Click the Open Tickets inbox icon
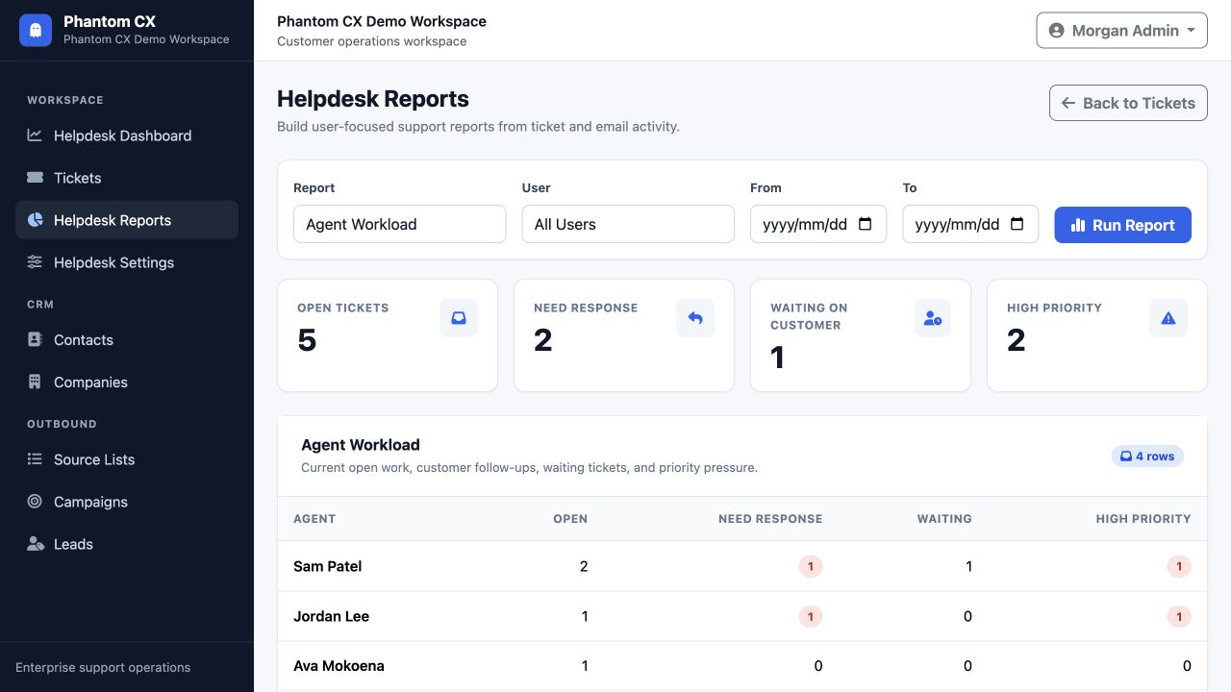 tap(459, 318)
